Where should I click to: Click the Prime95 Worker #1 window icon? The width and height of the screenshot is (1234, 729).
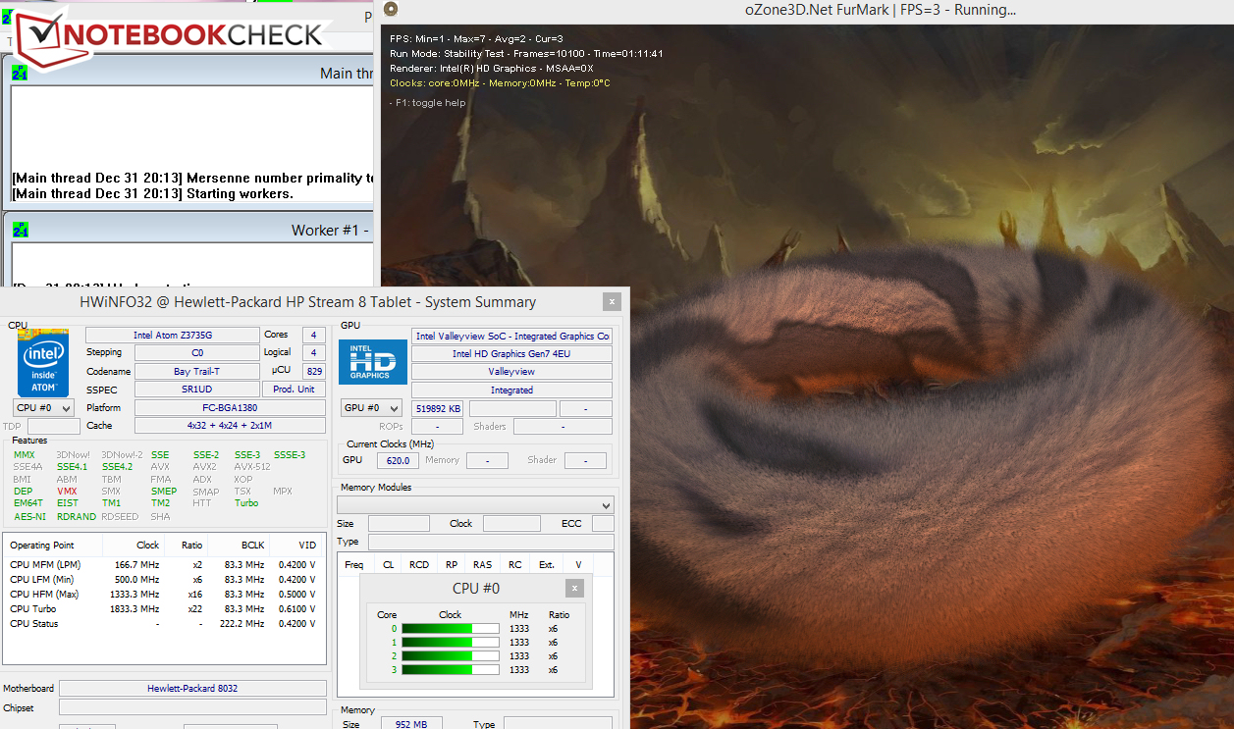21,230
